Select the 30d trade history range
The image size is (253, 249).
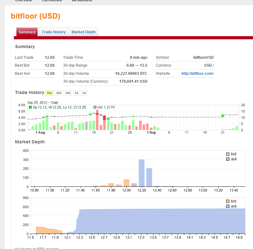coord(59,93)
